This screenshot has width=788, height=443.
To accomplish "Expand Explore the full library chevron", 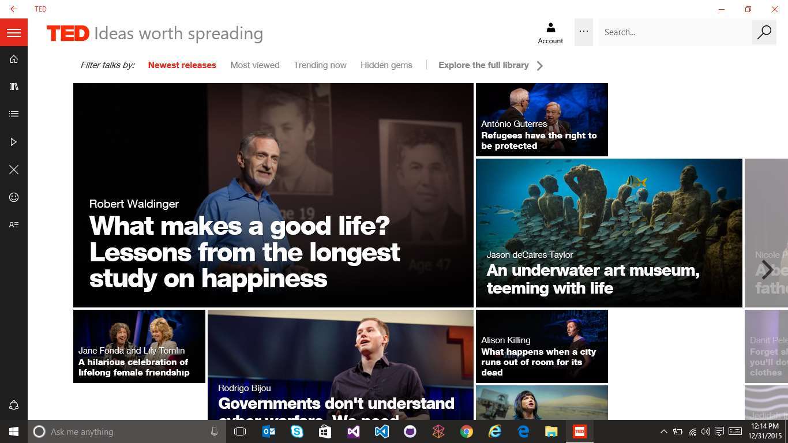I will pos(540,66).
